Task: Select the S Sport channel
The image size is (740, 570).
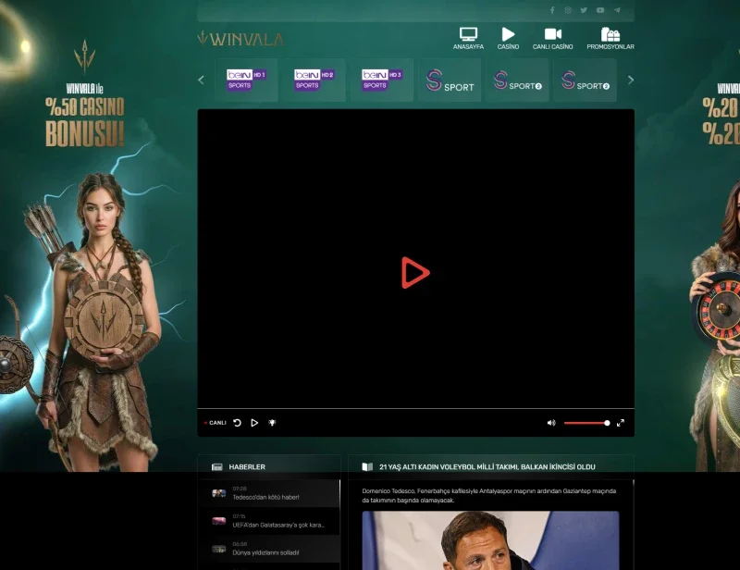Action: [450, 80]
